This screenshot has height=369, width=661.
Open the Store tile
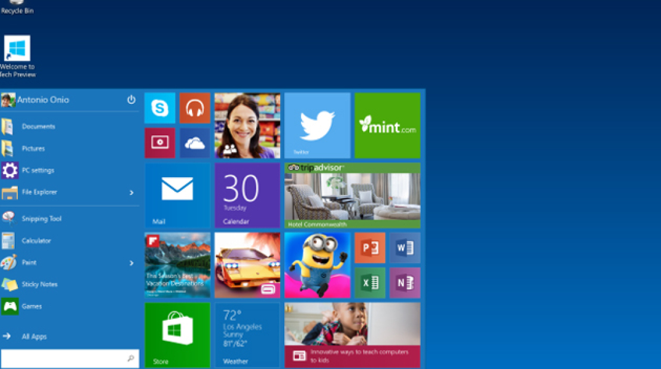(x=177, y=335)
